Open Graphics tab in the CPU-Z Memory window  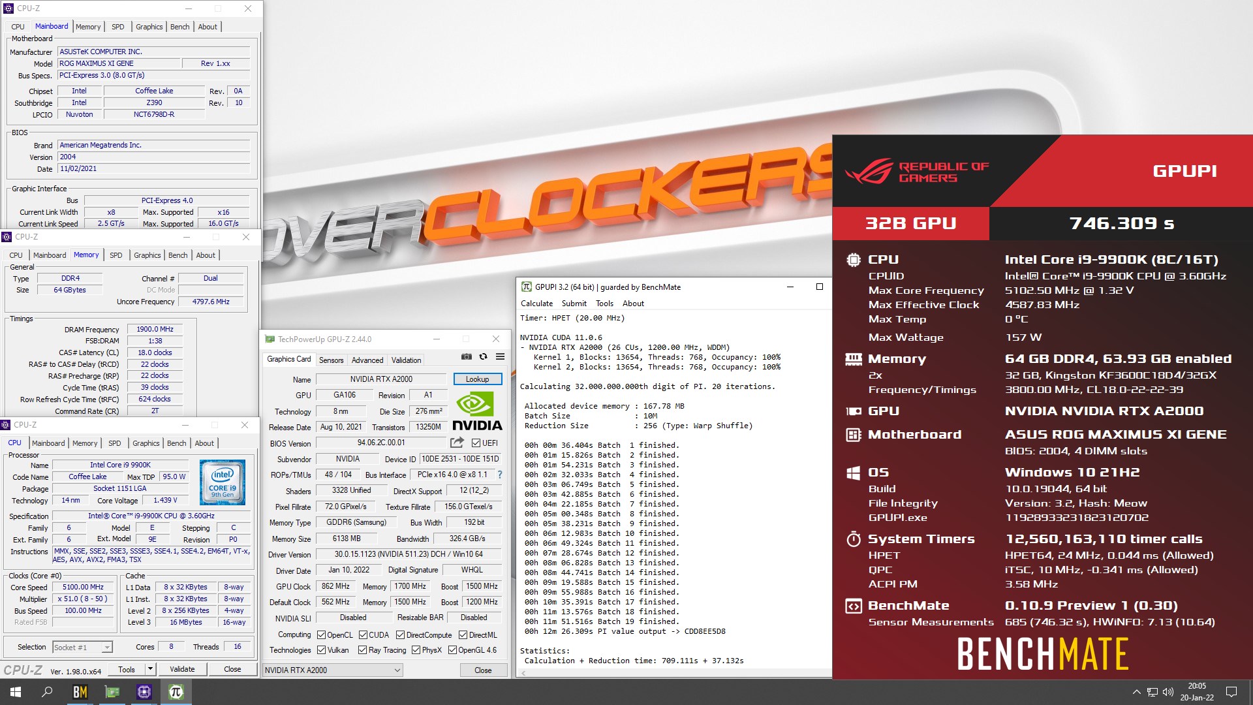tap(147, 255)
